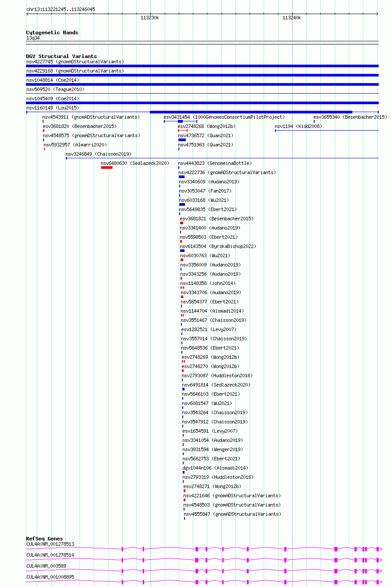Click nsv5932957 (Almarri2020) label
Image resolution: width=391 pixels, height=587 pixels.
coord(75,145)
